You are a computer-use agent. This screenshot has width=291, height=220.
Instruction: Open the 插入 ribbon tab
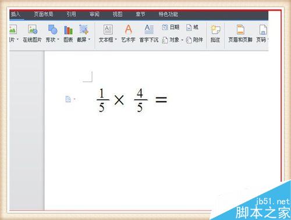(16, 15)
